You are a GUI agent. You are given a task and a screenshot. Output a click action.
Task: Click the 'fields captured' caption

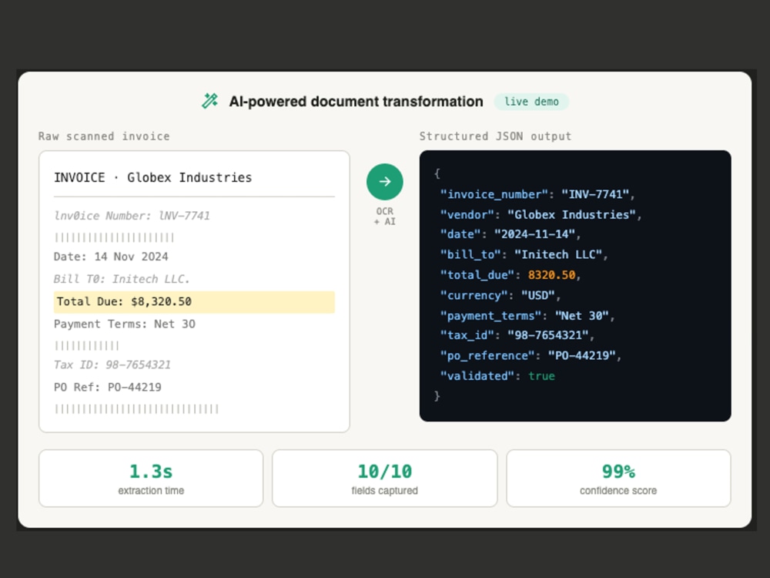384,490
